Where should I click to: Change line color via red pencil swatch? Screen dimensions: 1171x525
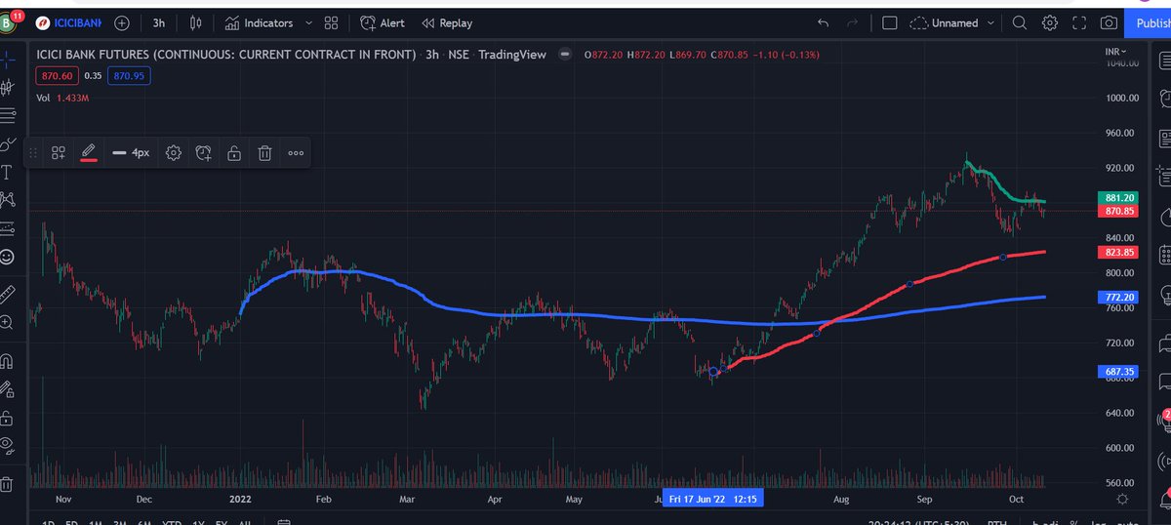(88, 152)
